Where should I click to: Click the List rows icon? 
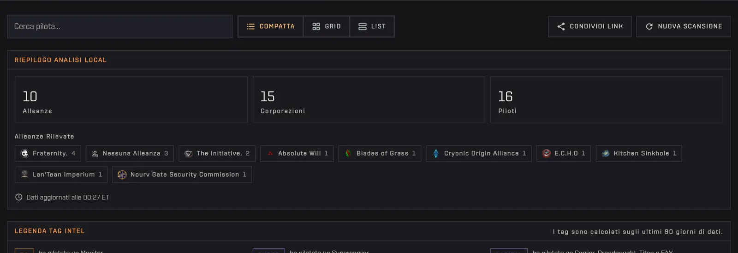(363, 26)
